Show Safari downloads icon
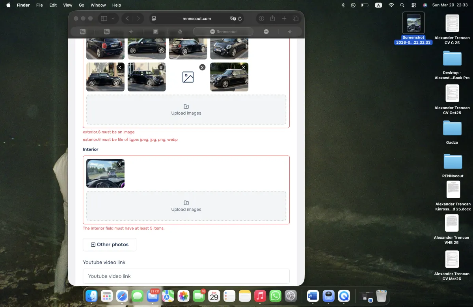473x307 pixels. coord(261,19)
